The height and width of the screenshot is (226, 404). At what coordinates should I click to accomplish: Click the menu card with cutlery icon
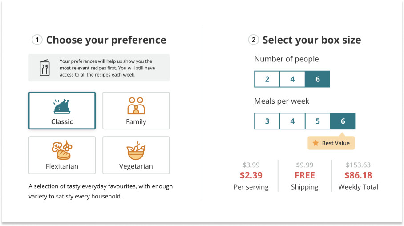44,68
